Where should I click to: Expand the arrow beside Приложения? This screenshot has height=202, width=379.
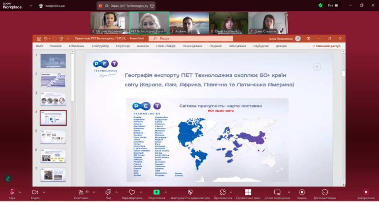coord(231,192)
